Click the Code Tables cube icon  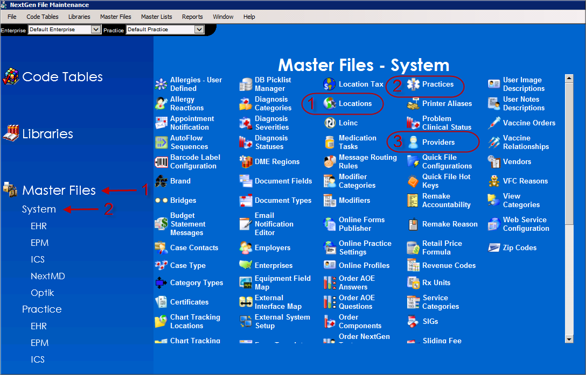point(11,76)
